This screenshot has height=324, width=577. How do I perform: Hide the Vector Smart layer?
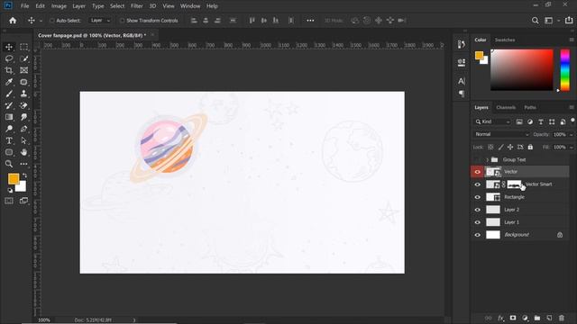click(x=478, y=184)
